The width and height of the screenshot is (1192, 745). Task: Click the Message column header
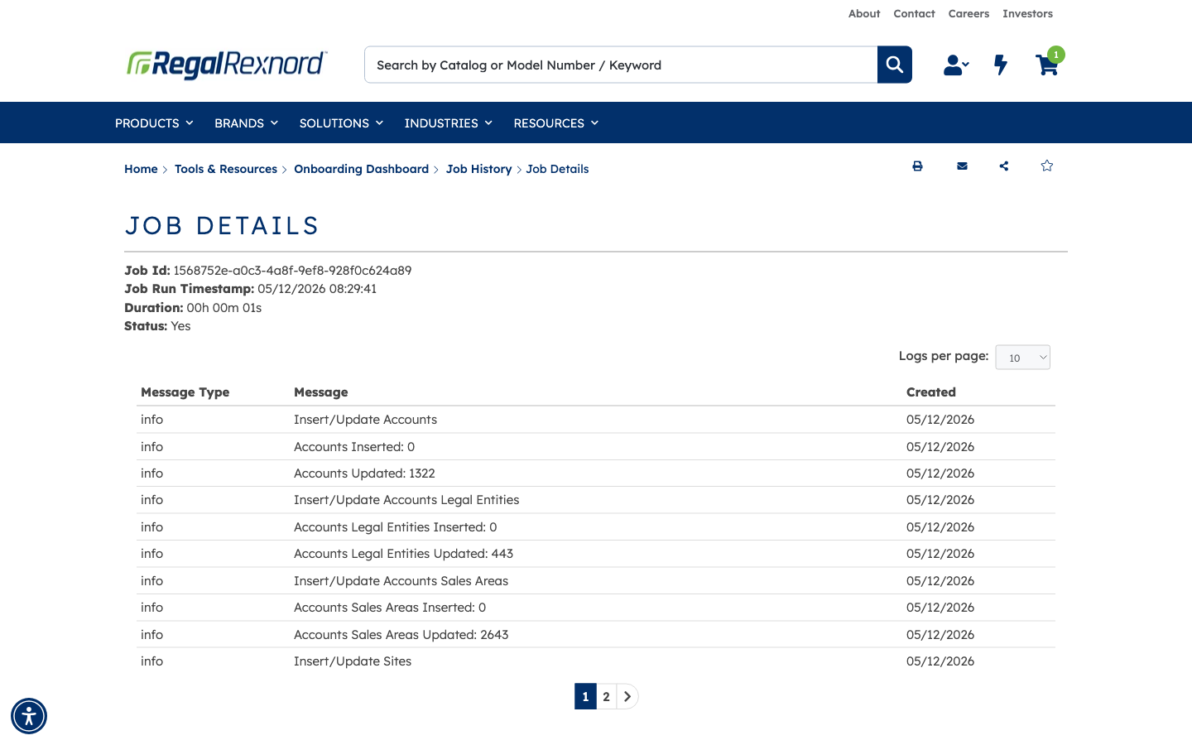pos(321,392)
